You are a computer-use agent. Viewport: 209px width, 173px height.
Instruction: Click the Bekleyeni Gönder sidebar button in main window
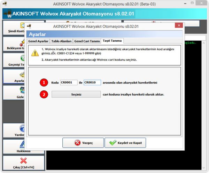14,44
